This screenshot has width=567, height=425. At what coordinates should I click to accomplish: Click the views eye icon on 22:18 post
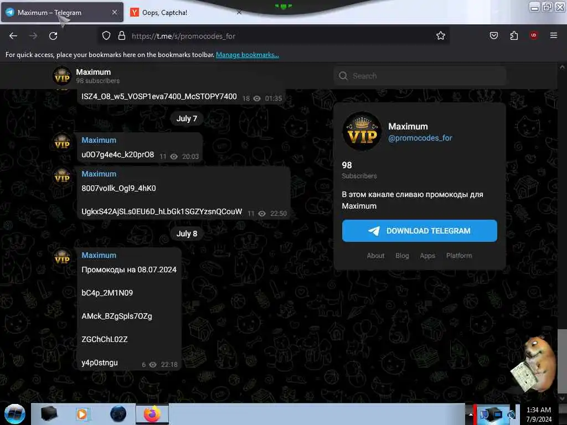point(153,365)
